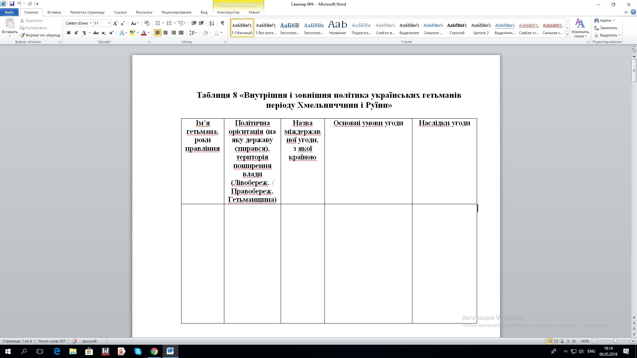Screen dimensions: 637x358
Task: Click the word count in status bar
Action: [52, 341]
